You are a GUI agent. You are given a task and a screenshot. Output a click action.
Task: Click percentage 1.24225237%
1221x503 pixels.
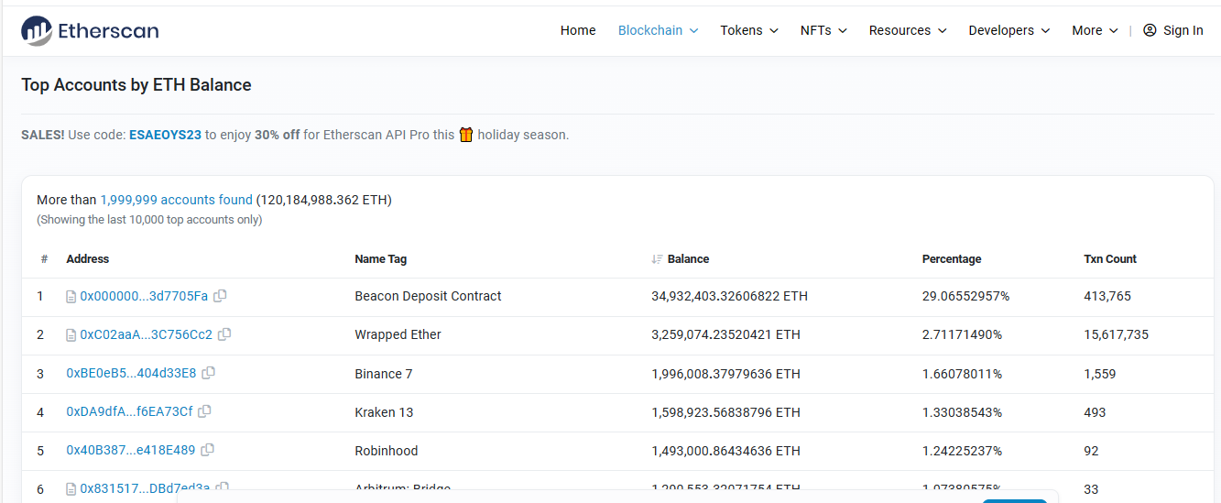pyautogui.click(x=963, y=450)
